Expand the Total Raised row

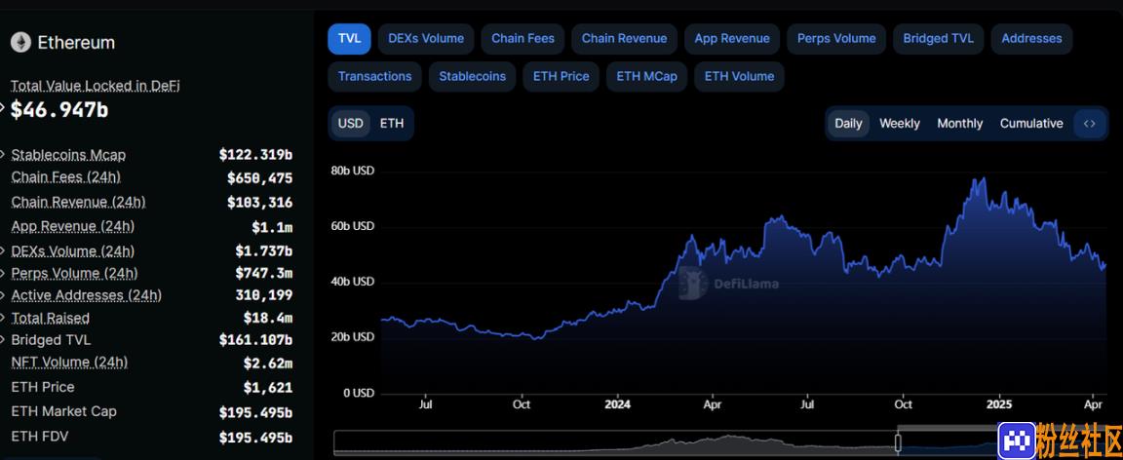pyautogui.click(x=2, y=318)
